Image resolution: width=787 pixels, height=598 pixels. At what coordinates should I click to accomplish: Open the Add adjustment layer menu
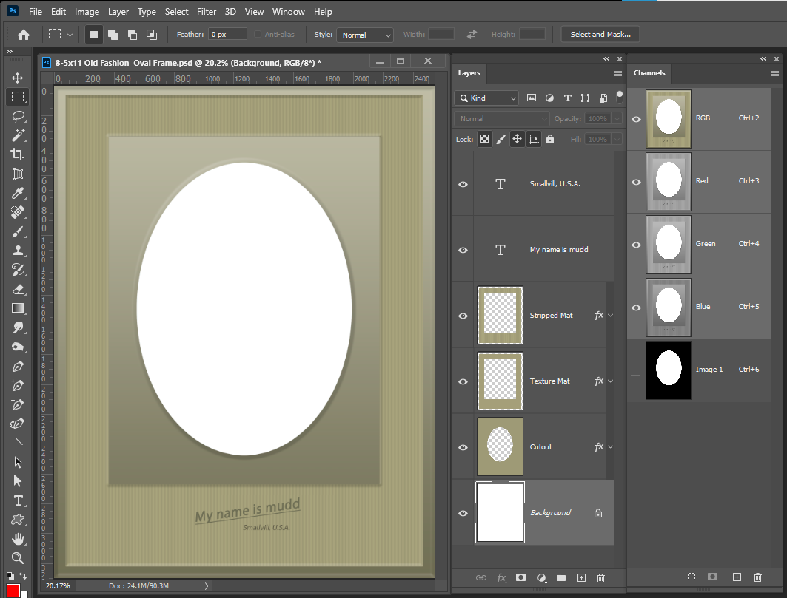(x=541, y=577)
